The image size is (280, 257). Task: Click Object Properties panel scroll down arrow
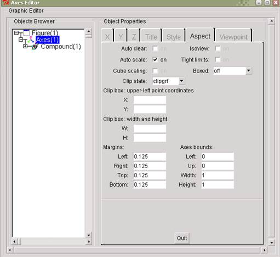click(272, 243)
